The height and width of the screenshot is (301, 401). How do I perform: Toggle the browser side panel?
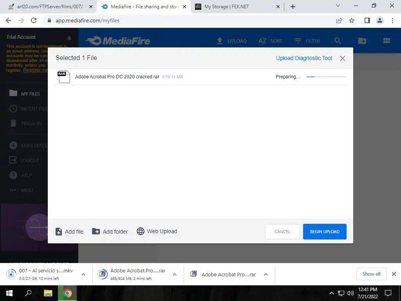coord(367,20)
